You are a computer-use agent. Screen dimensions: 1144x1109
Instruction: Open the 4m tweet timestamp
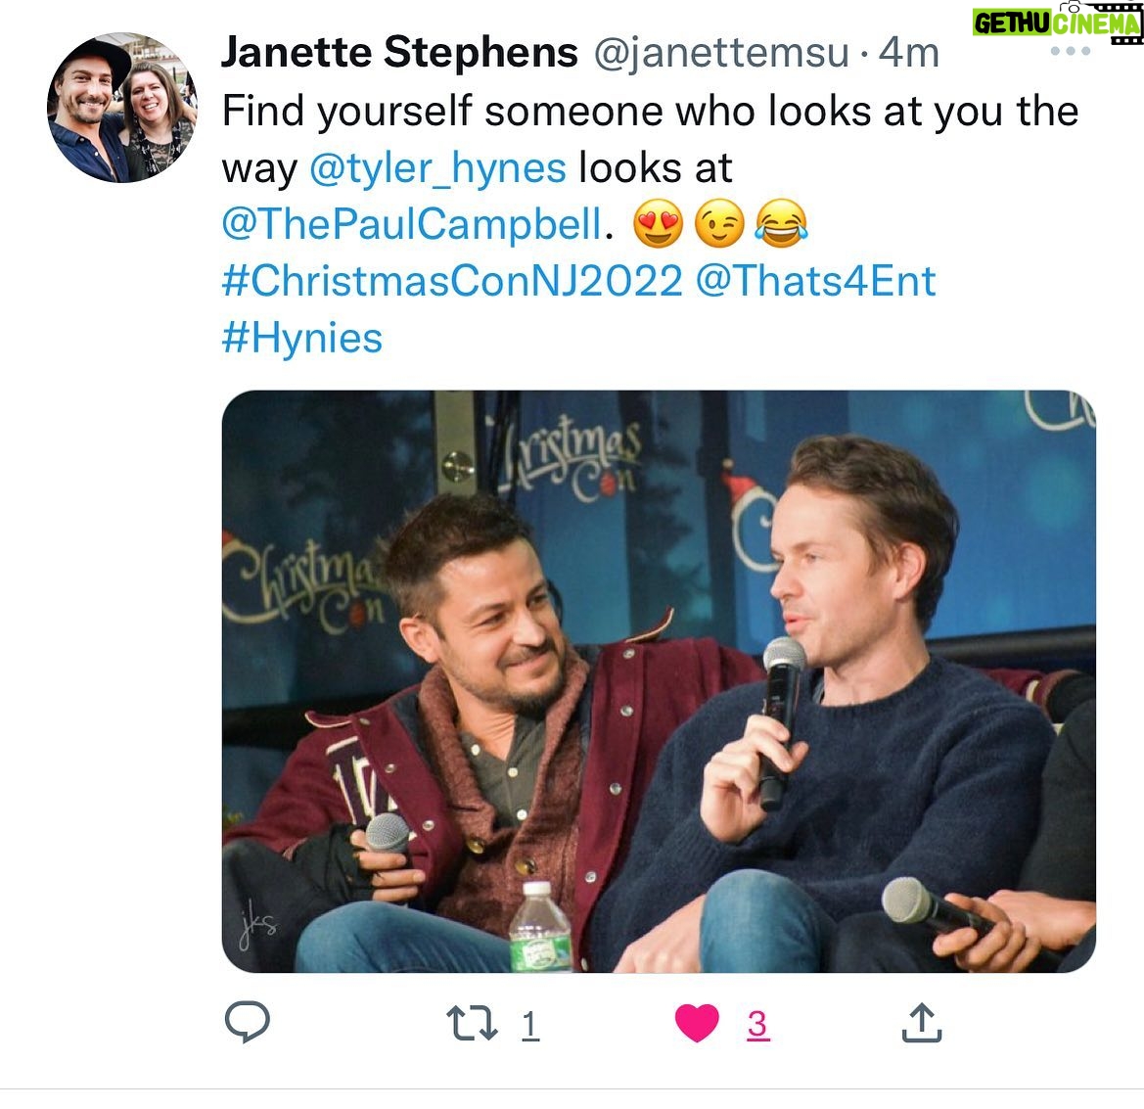pyautogui.click(x=908, y=53)
